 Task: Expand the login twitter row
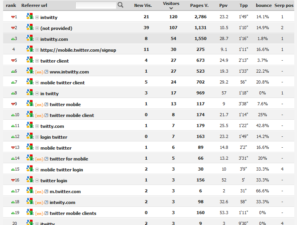coord(37,137)
